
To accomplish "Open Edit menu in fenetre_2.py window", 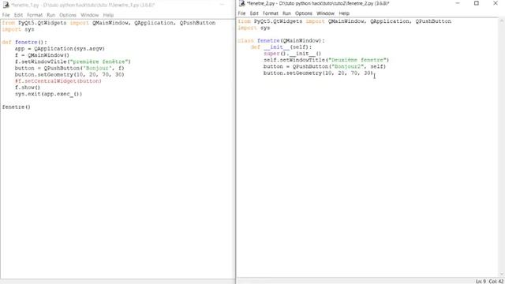I will (254, 13).
